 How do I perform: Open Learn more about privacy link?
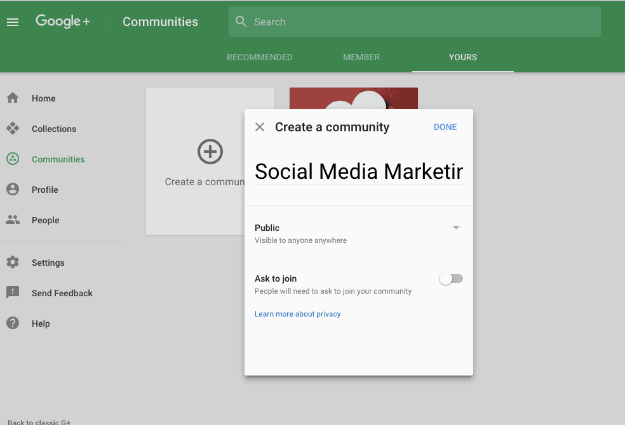click(x=297, y=314)
